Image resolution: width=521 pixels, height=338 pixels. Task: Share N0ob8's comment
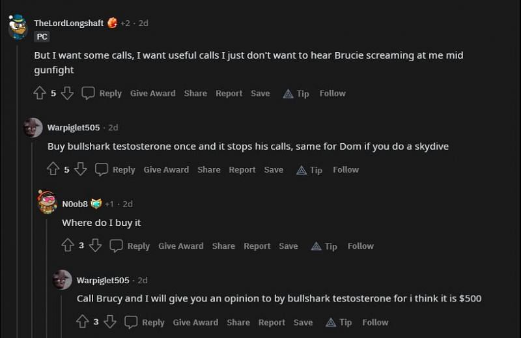(x=223, y=246)
